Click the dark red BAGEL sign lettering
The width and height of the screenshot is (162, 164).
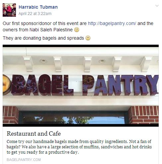pos(42,85)
